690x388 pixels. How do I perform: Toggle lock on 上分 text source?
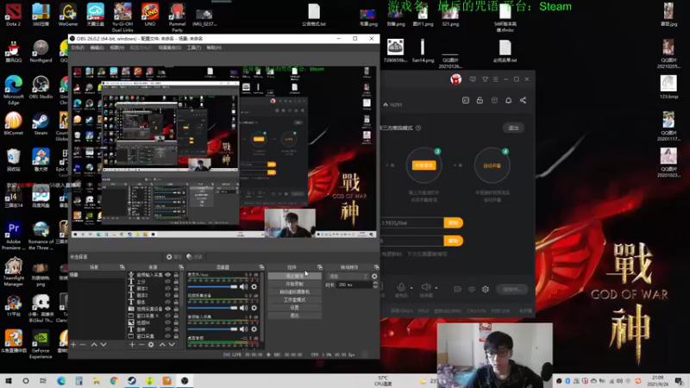[176, 282]
